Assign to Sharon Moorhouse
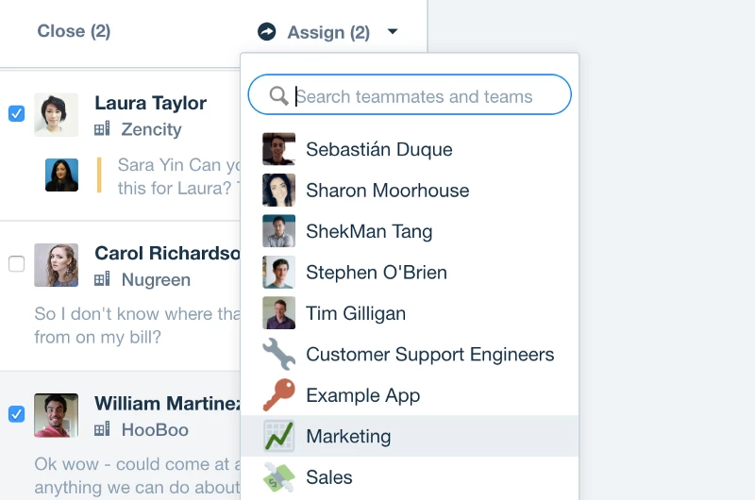The height and width of the screenshot is (500, 755). (387, 191)
